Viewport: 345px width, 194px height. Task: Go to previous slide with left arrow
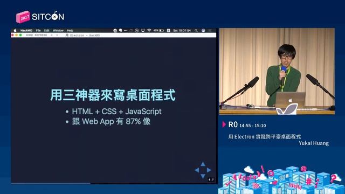[x=197, y=170]
